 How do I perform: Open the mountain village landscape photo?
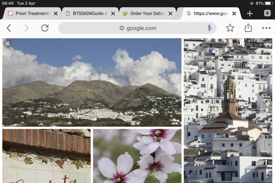92,82
